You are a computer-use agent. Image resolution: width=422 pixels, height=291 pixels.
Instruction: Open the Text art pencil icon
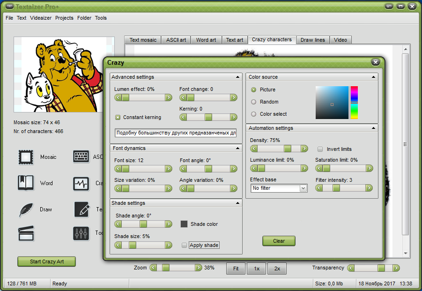click(81, 210)
